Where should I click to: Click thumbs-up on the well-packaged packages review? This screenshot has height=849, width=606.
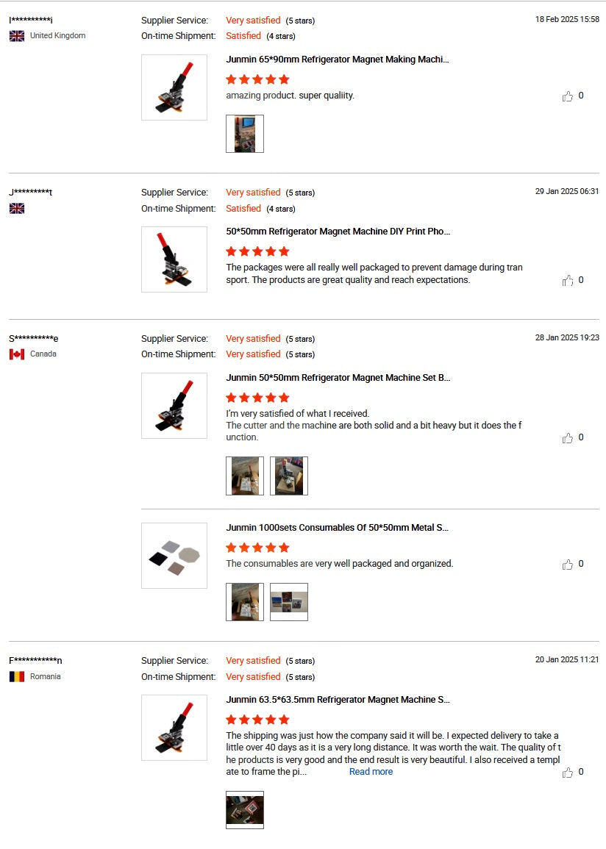click(568, 280)
